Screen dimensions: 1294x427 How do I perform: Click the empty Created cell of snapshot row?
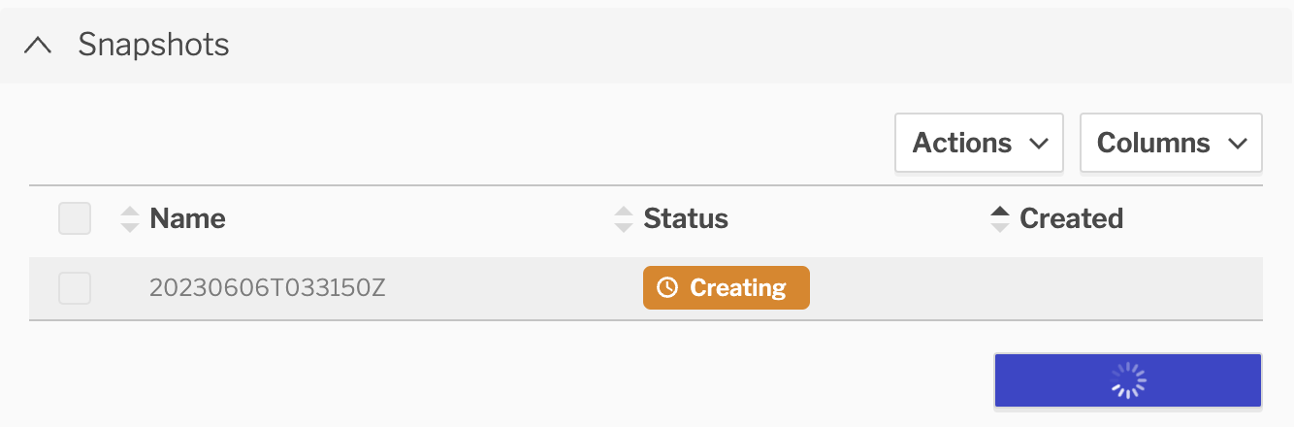[1116, 288]
